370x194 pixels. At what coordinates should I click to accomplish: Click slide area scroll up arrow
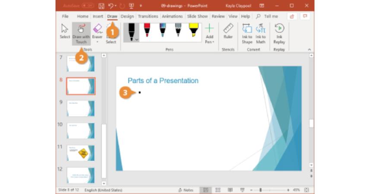point(311,56)
